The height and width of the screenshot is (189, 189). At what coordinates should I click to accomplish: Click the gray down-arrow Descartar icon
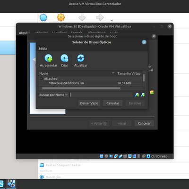(82, 17)
